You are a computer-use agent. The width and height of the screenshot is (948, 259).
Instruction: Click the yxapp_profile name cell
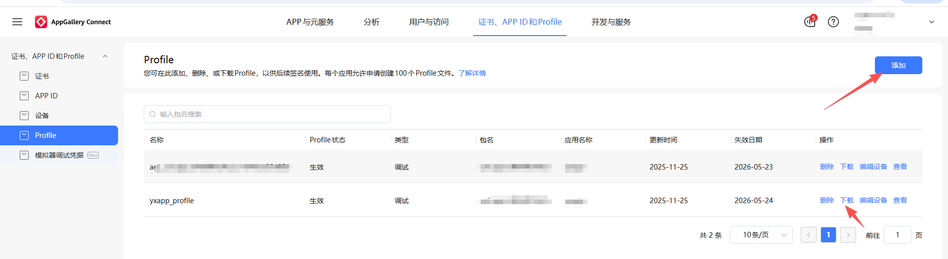pyautogui.click(x=172, y=201)
